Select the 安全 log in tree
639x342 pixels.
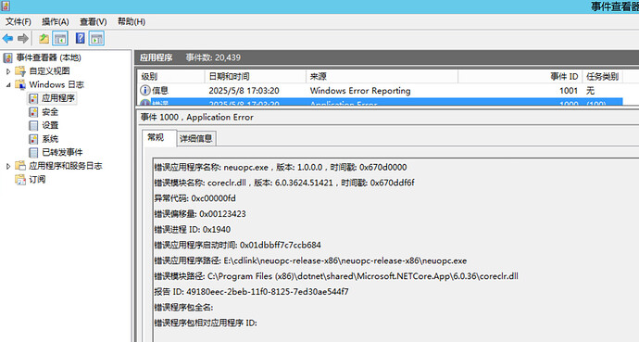[50, 112]
